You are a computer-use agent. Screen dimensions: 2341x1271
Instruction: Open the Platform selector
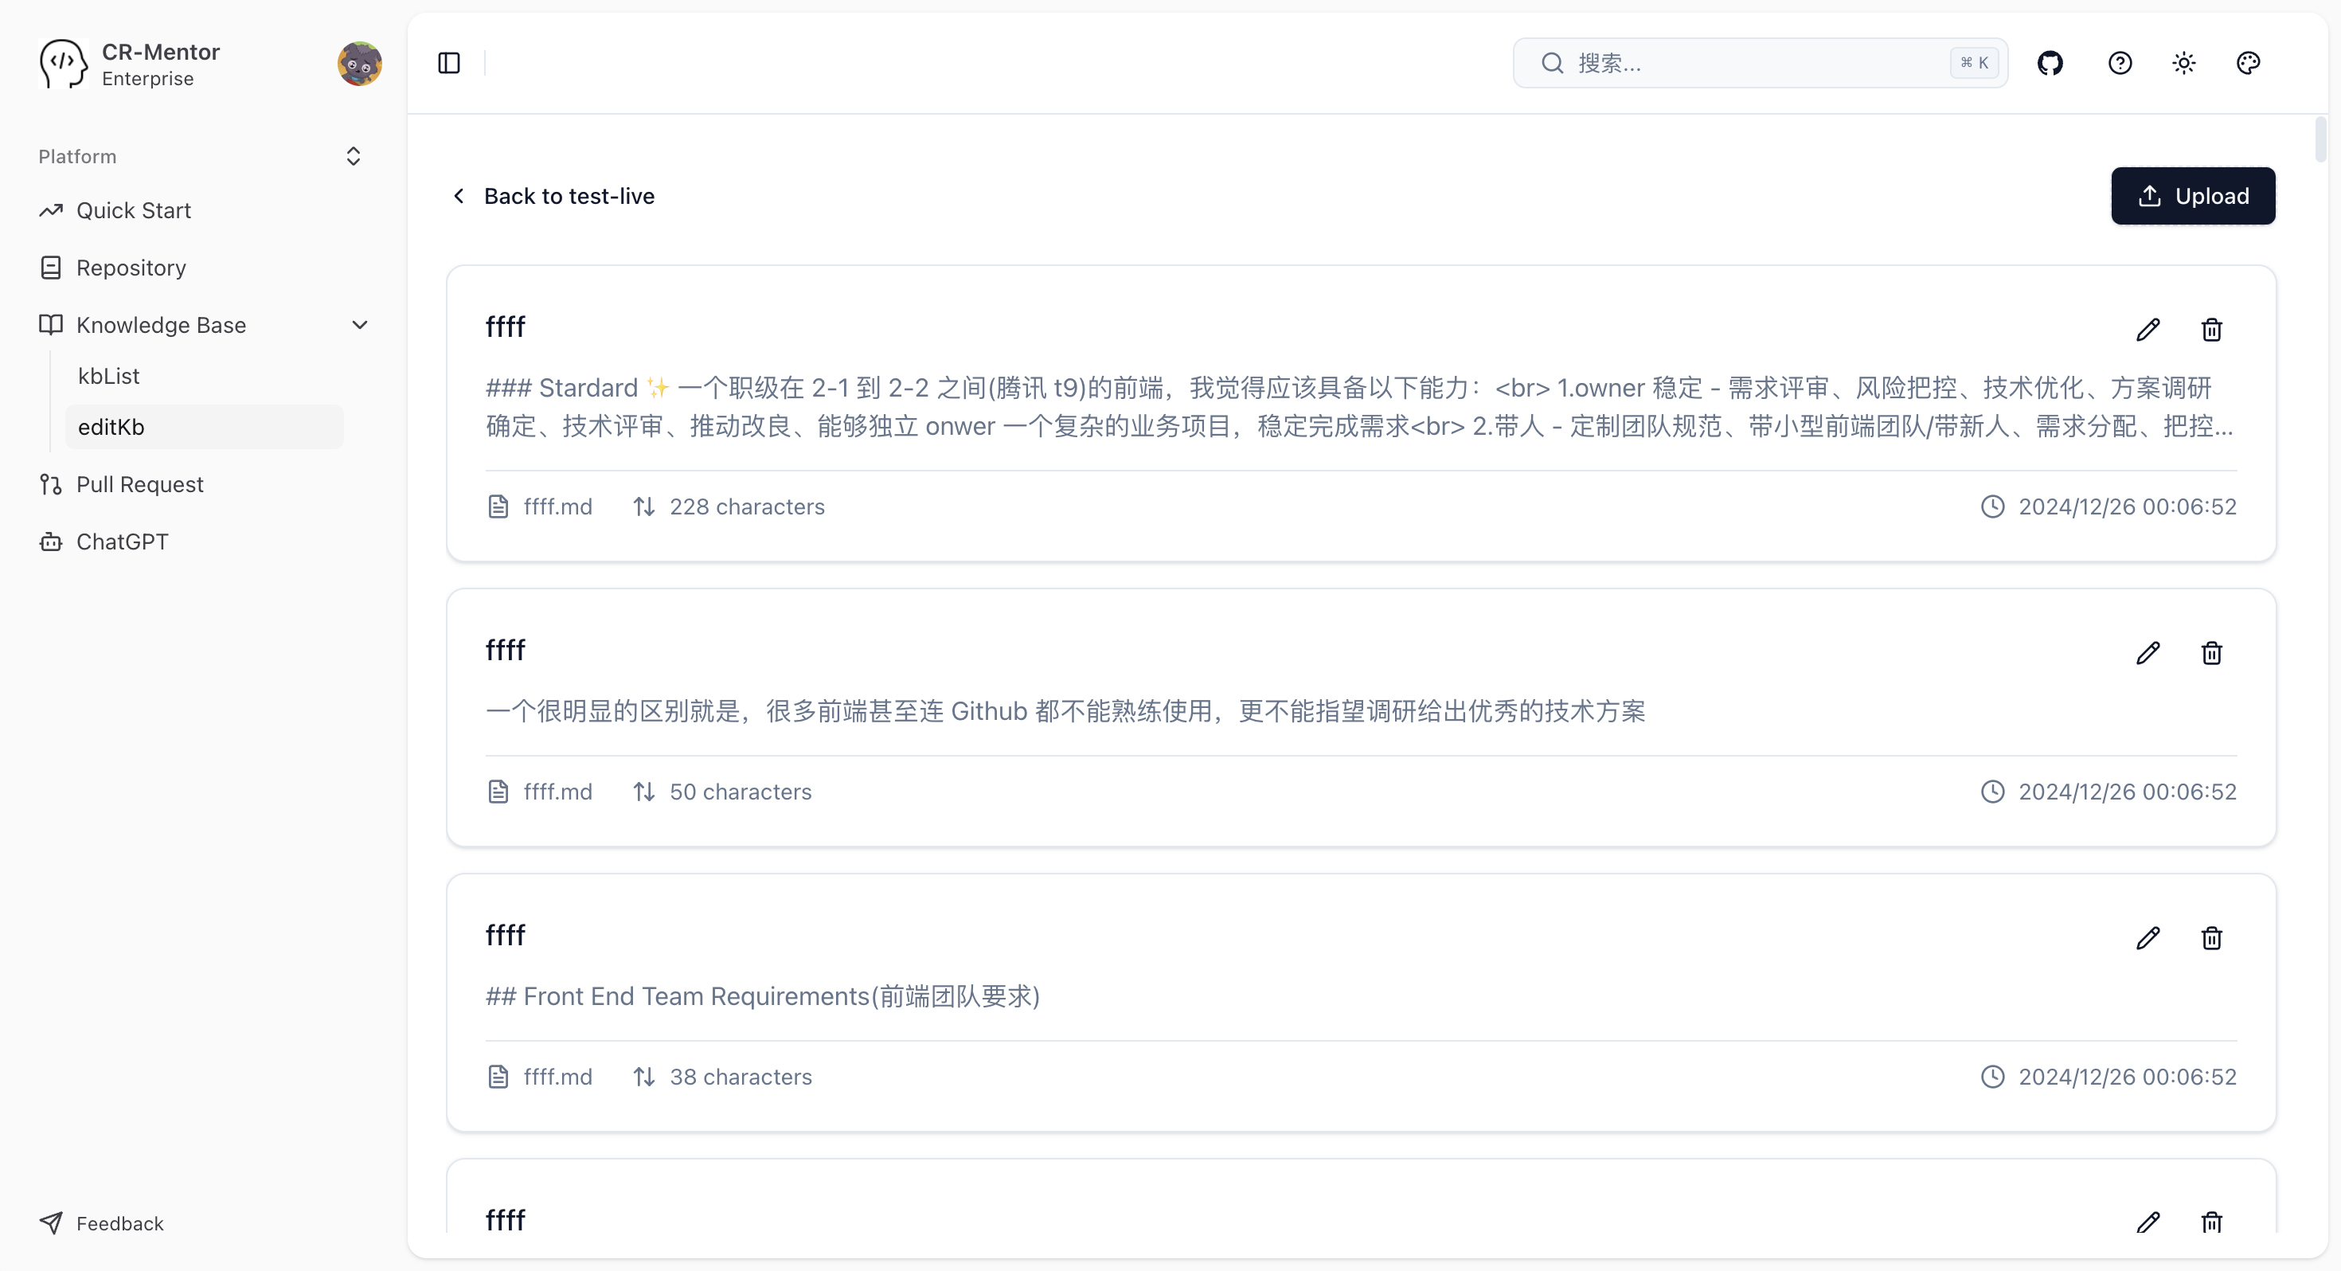click(x=353, y=155)
